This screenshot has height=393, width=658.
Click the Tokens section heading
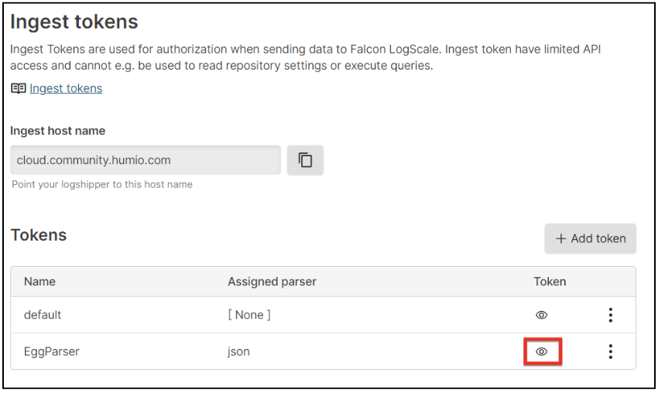39,235
